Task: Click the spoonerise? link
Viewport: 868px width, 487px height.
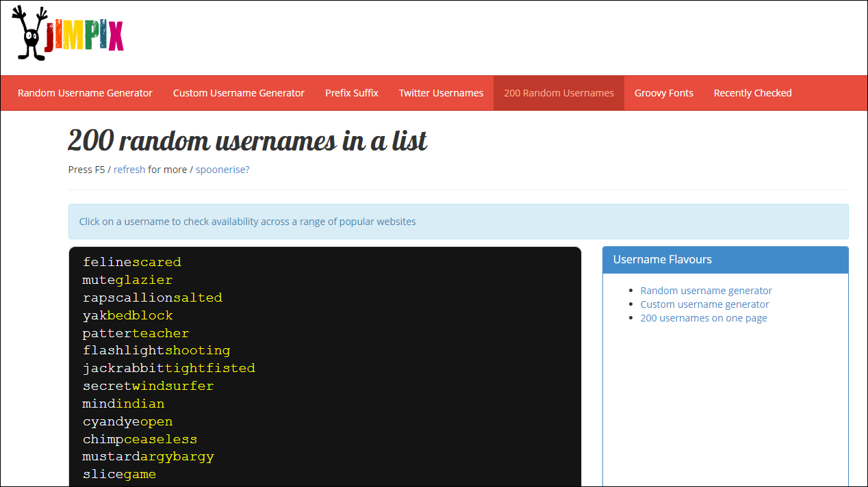Action: 222,170
